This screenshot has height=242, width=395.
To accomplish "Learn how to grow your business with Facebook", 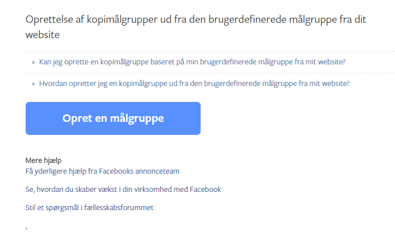I will click(123, 190).
